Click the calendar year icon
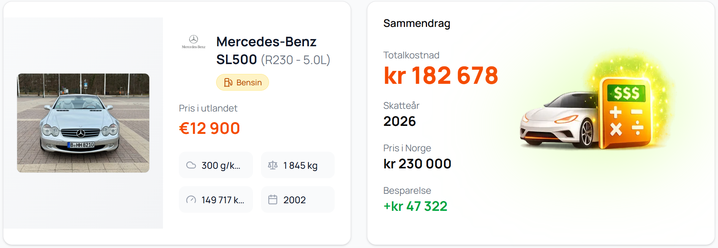This screenshot has height=248, width=718. tap(273, 199)
